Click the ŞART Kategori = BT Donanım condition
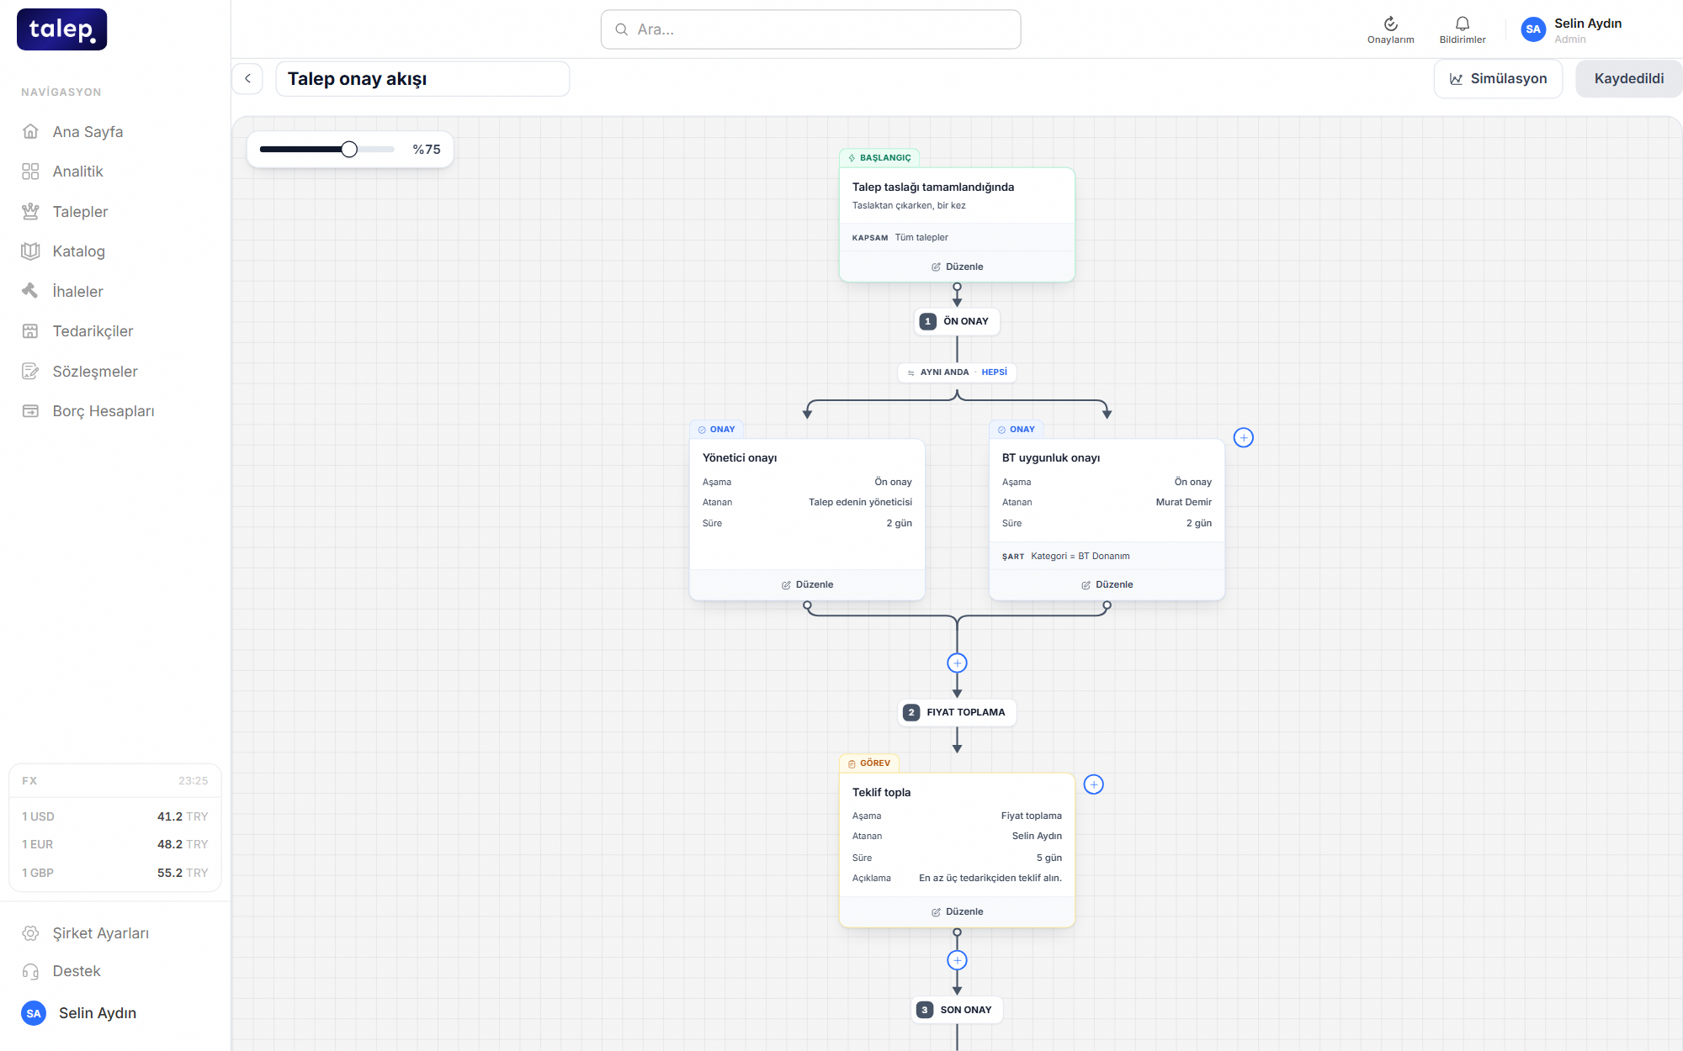This screenshot has width=1683, height=1051. (1107, 556)
